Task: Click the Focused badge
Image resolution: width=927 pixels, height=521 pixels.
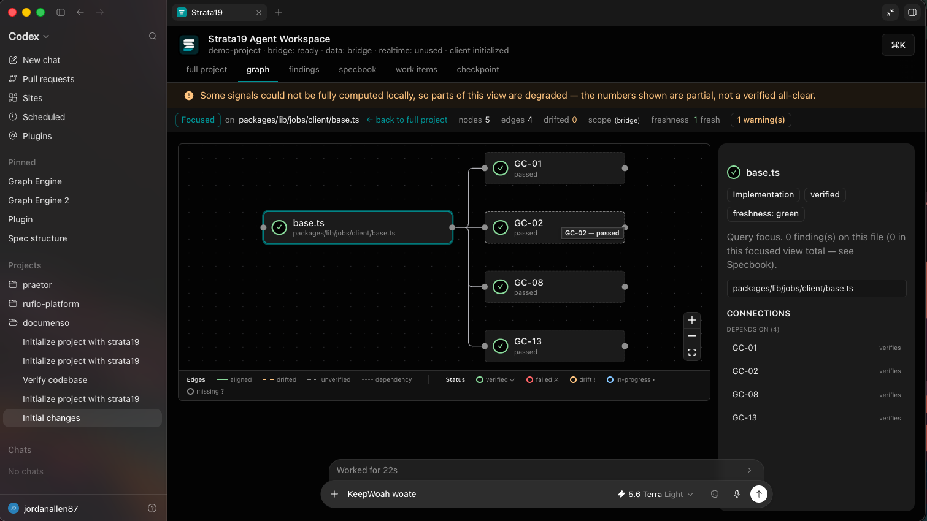Action: [198, 120]
